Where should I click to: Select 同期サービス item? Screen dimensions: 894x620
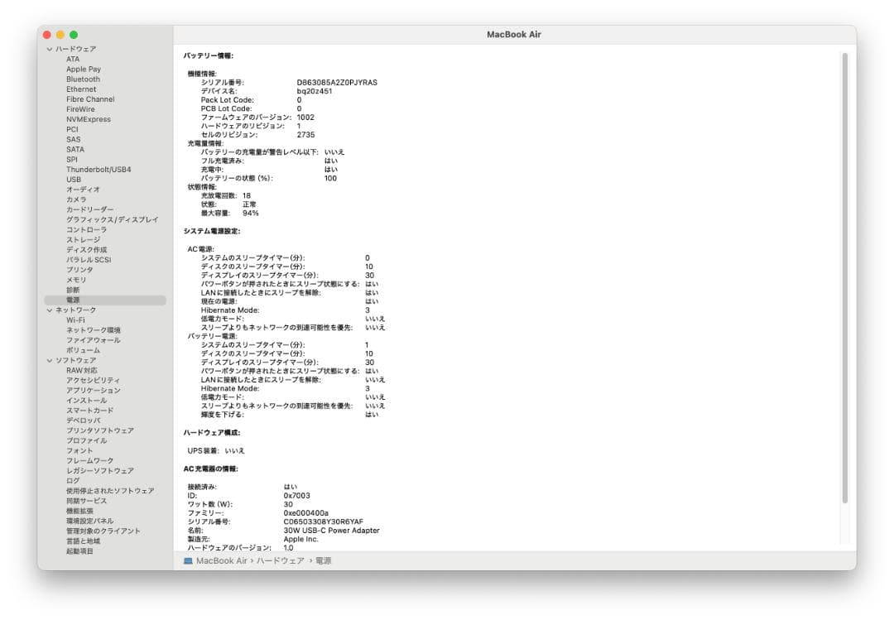[x=86, y=501]
